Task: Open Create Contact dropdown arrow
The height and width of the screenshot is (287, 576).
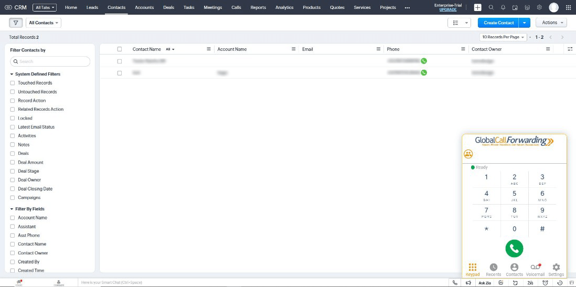Action: coord(524,23)
